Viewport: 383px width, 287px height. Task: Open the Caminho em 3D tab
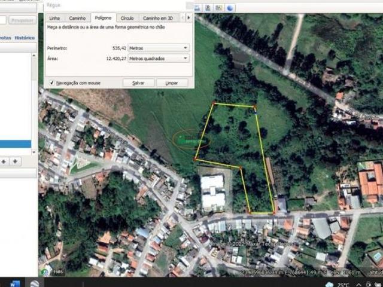click(158, 19)
